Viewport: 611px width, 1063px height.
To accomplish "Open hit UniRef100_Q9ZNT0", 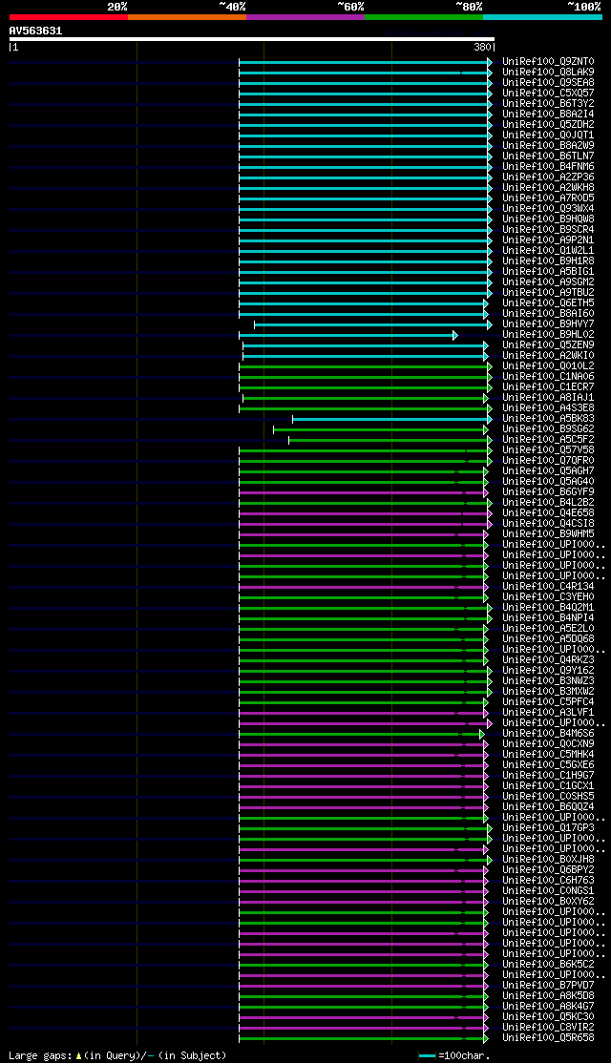I will click(549, 62).
